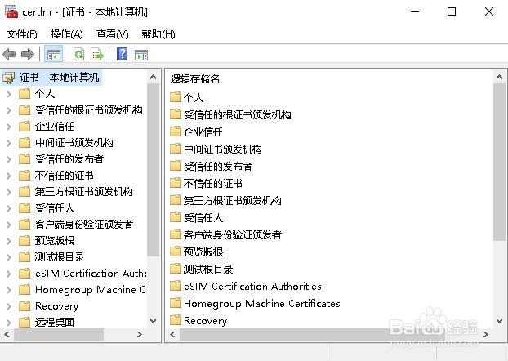
Task: Expand the Recovery tree node in left pane
Action: (x=9, y=306)
